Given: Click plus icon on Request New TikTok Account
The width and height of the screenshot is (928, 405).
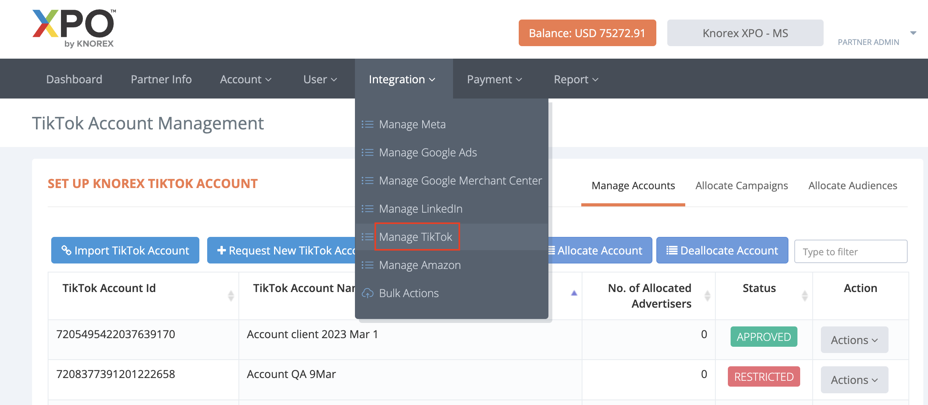Looking at the screenshot, I should pyautogui.click(x=222, y=250).
